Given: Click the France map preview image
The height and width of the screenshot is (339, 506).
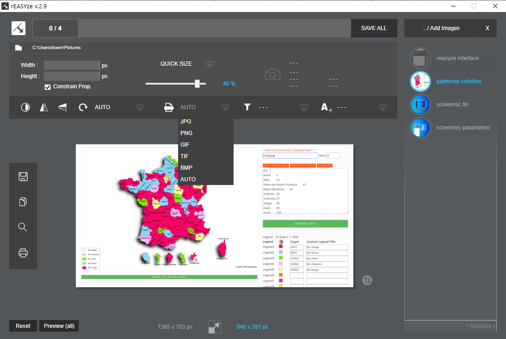Looking at the screenshot, I should pyautogui.click(x=215, y=216).
